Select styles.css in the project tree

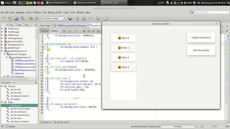coord(19,73)
